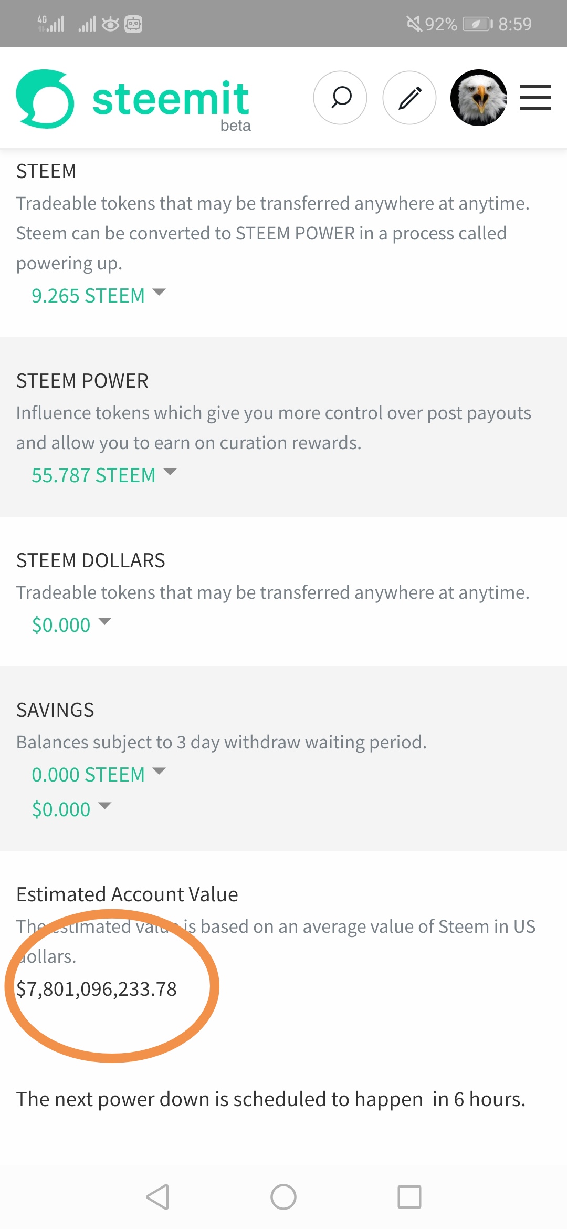Open the savings $0.000 dollars dropdown
This screenshot has width=567, height=1229.
tap(71, 809)
